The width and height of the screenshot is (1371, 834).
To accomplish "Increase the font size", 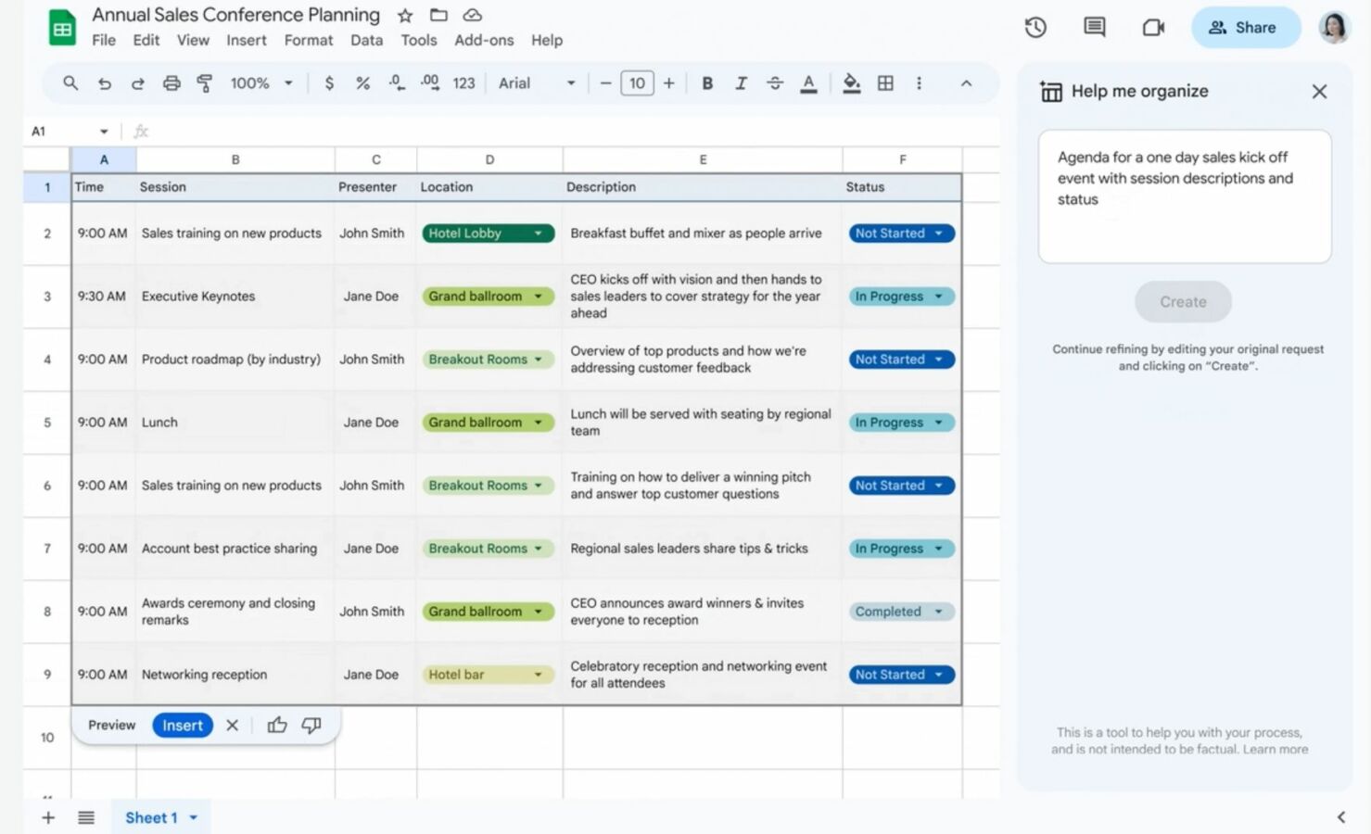I will pyautogui.click(x=668, y=83).
